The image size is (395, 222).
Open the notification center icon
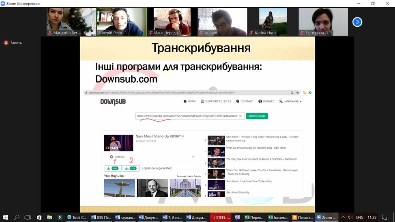(385, 217)
